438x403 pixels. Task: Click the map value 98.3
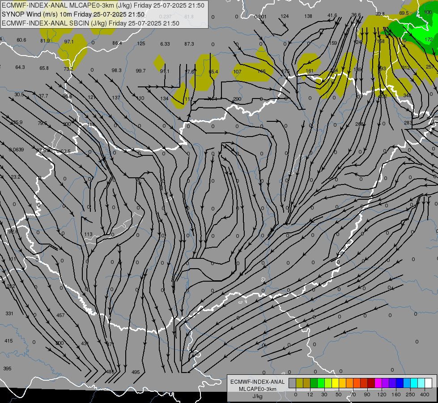(116, 70)
